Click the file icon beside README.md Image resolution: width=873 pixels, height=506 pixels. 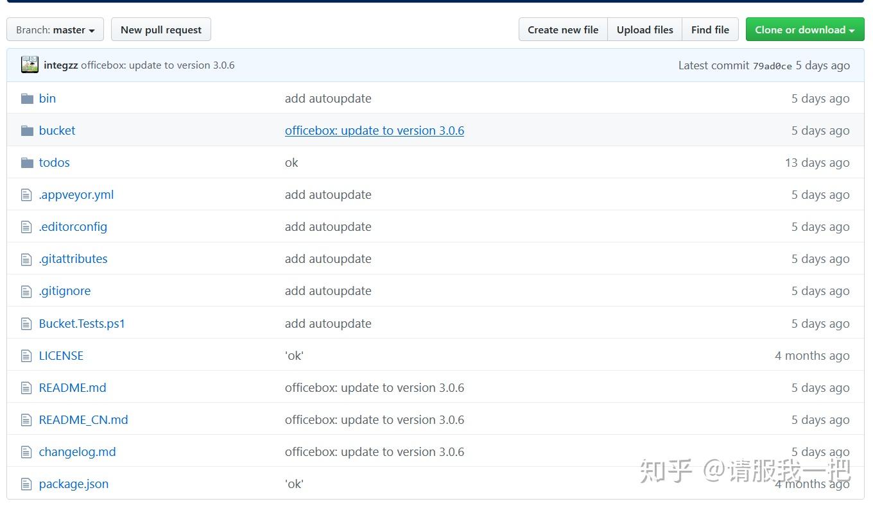click(x=26, y=387)
